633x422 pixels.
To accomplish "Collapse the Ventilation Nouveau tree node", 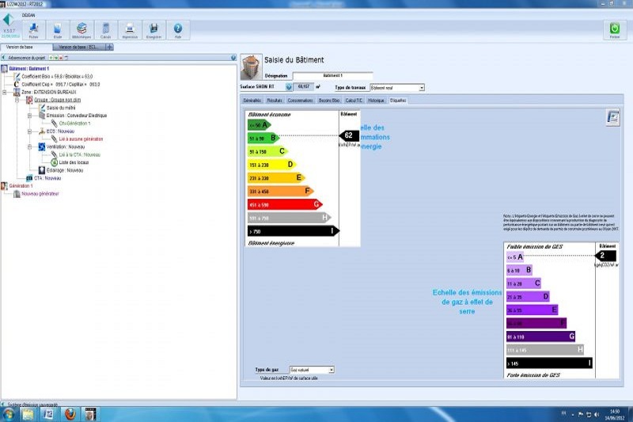I will tap(29, 146).
